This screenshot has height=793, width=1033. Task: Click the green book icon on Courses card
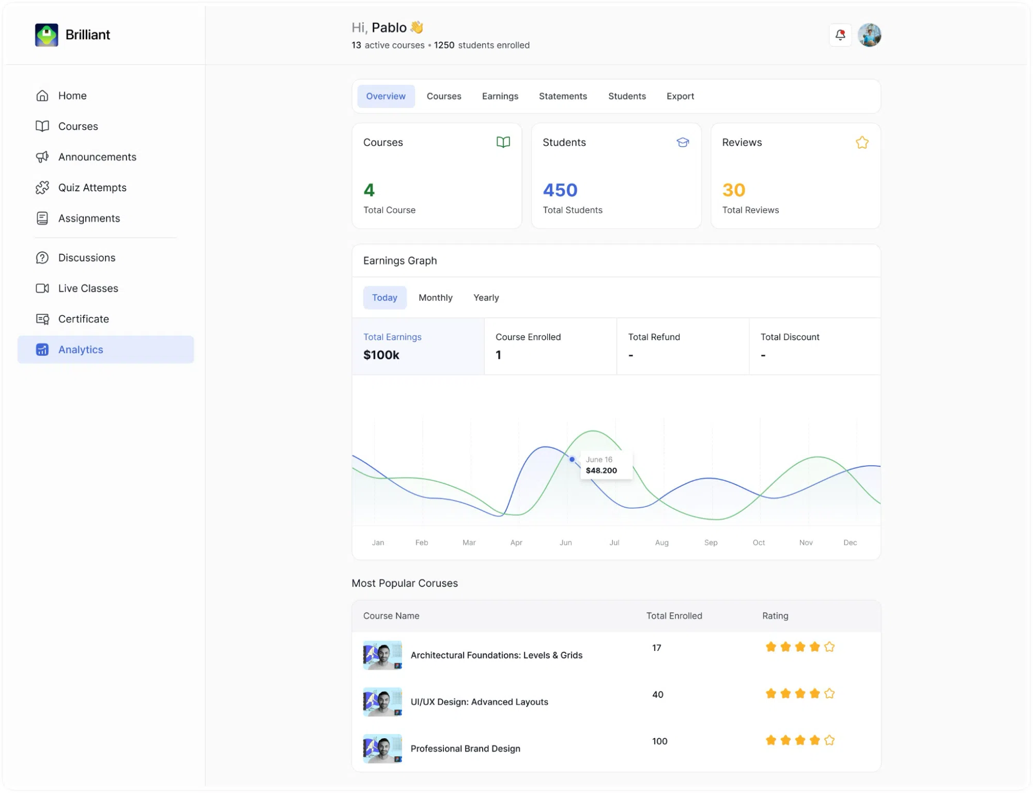[x=503, y=142]
